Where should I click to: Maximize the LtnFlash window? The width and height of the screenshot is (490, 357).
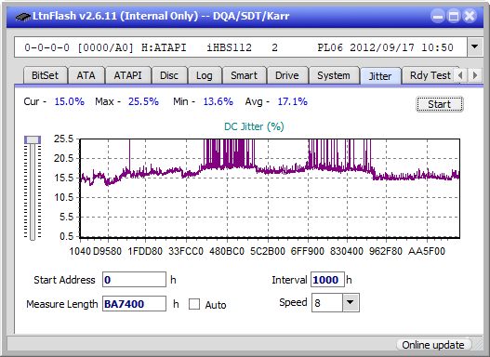pyautogui.click(x=454, y=16)
